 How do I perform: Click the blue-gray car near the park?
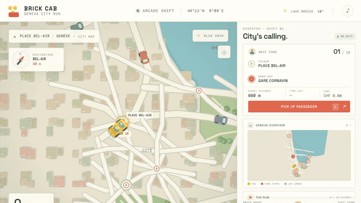click(x=221, y=120)
